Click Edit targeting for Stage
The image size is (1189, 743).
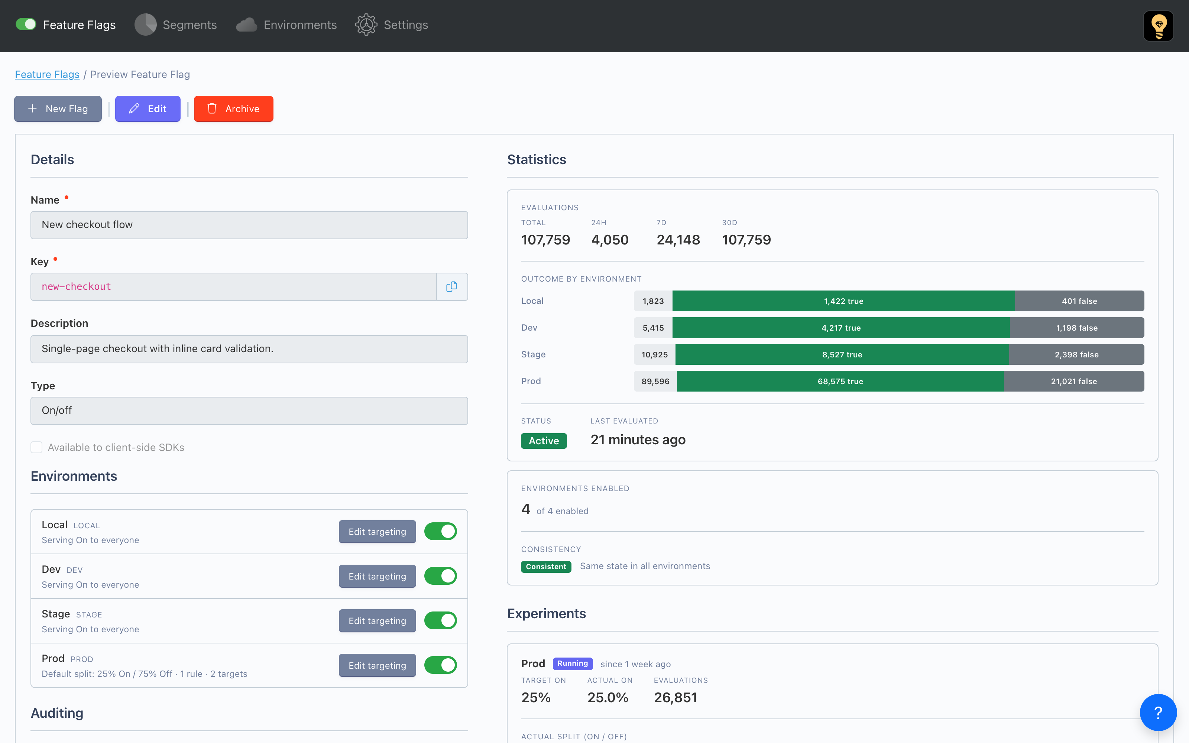pyautogui.click(x=378, y=621)
